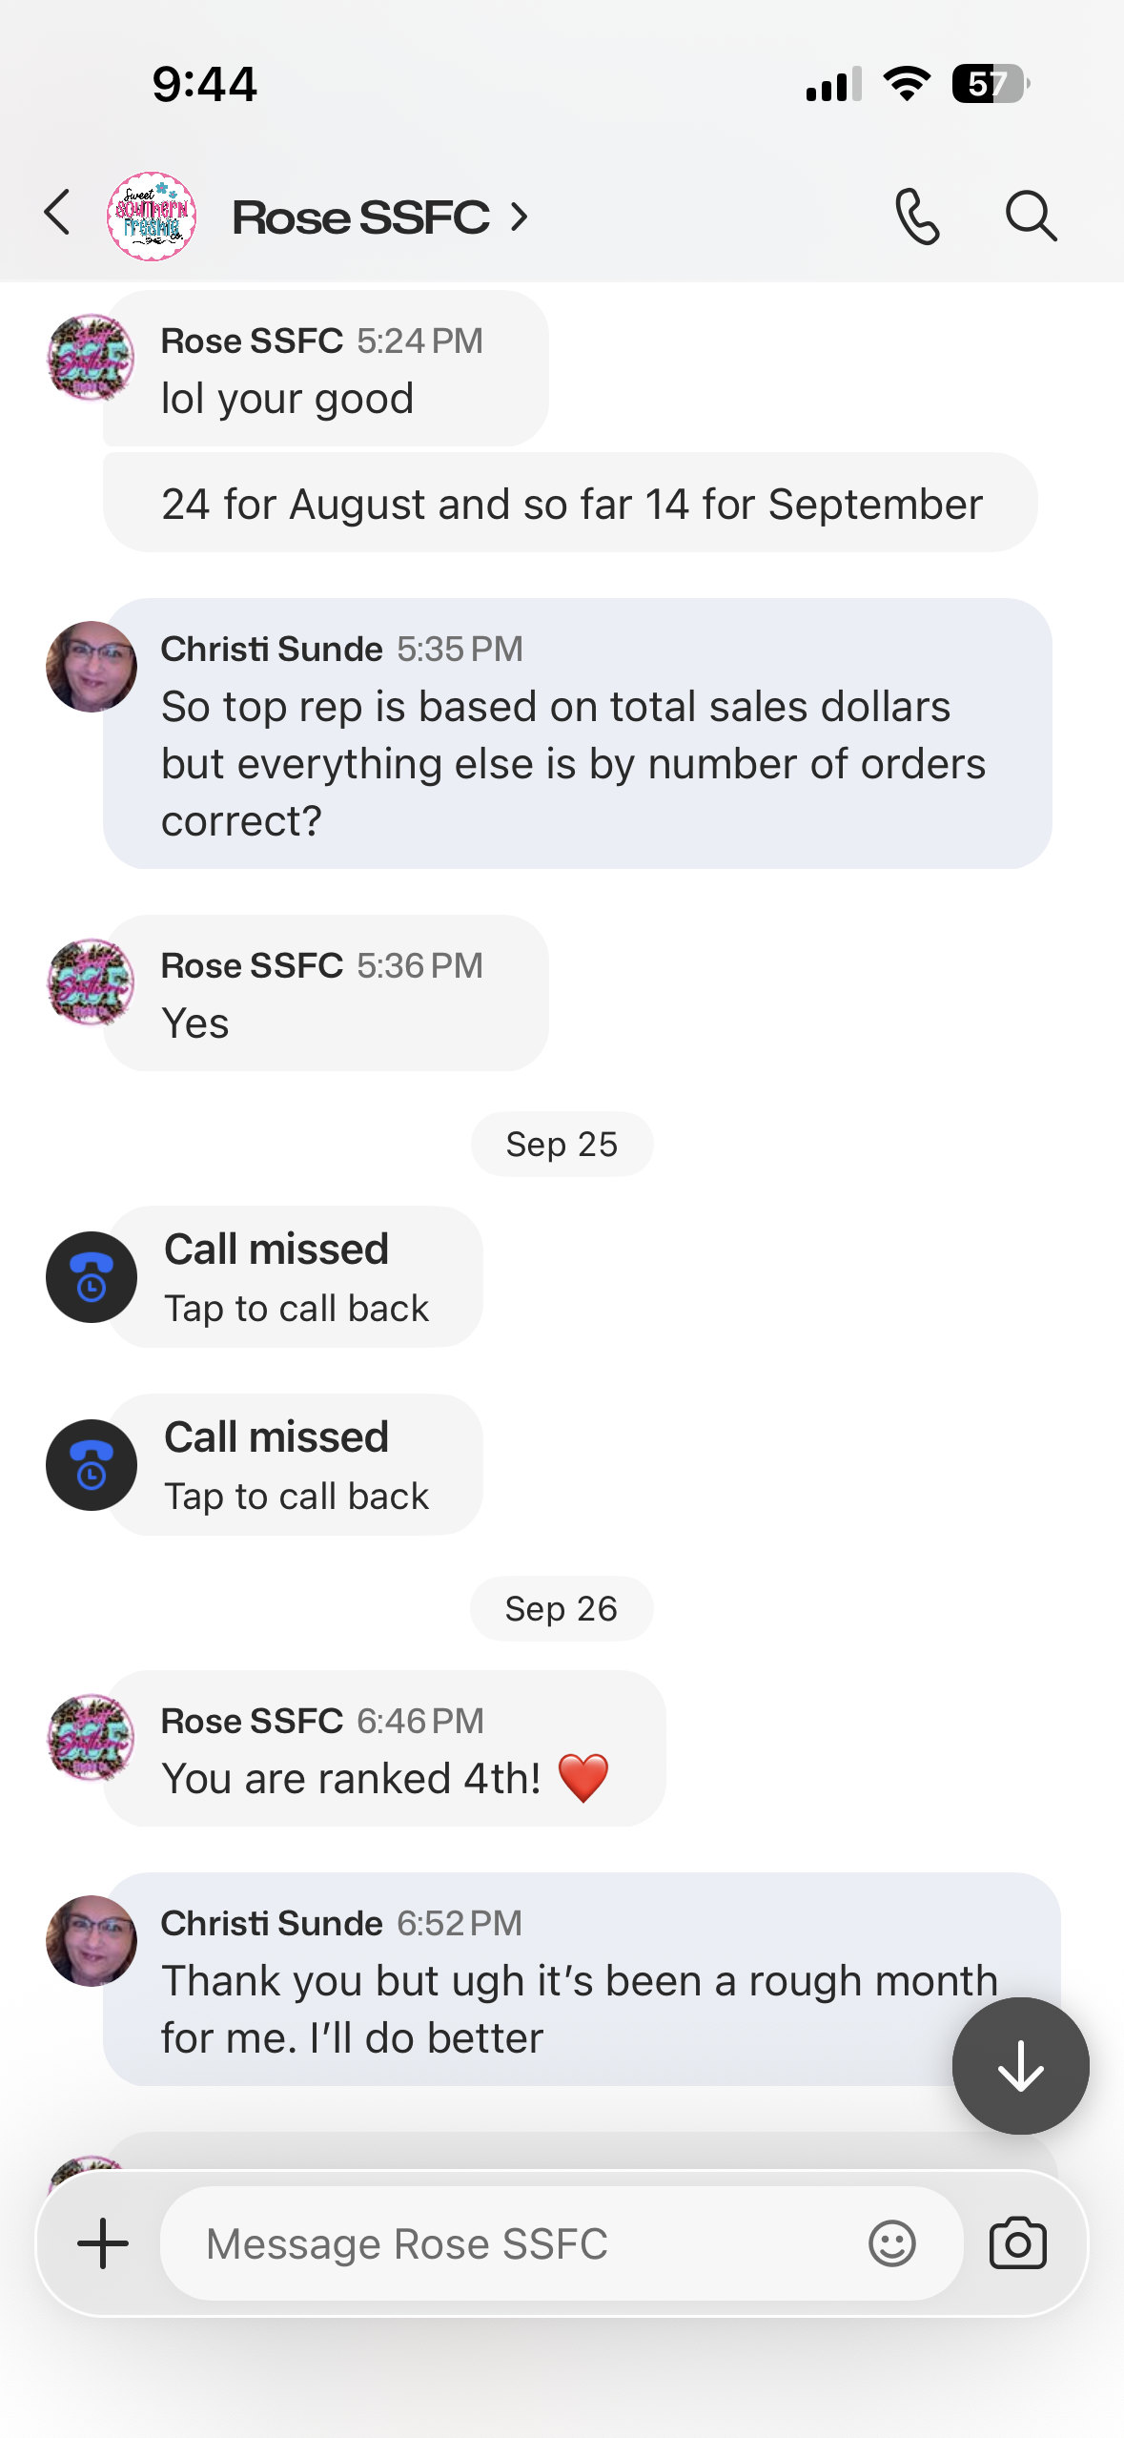Select the 'Thank you but ugh' message
The image size is (1124, 2438).
pos(582,1979)
